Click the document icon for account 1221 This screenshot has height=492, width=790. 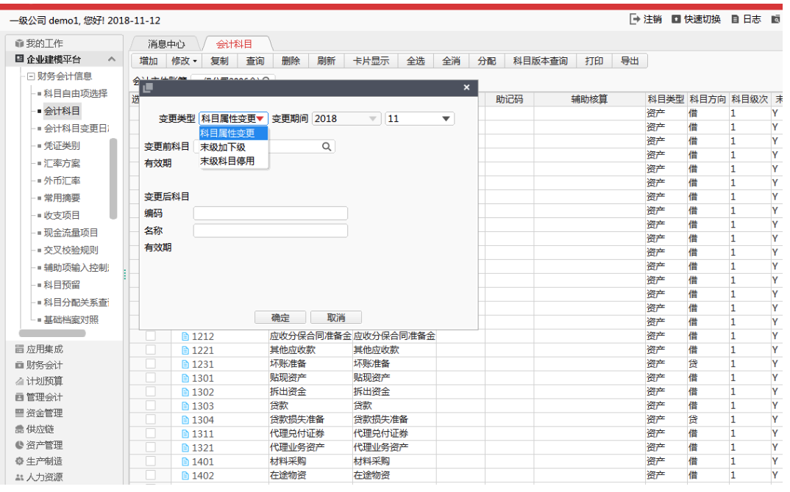click(x=185, y=350)
